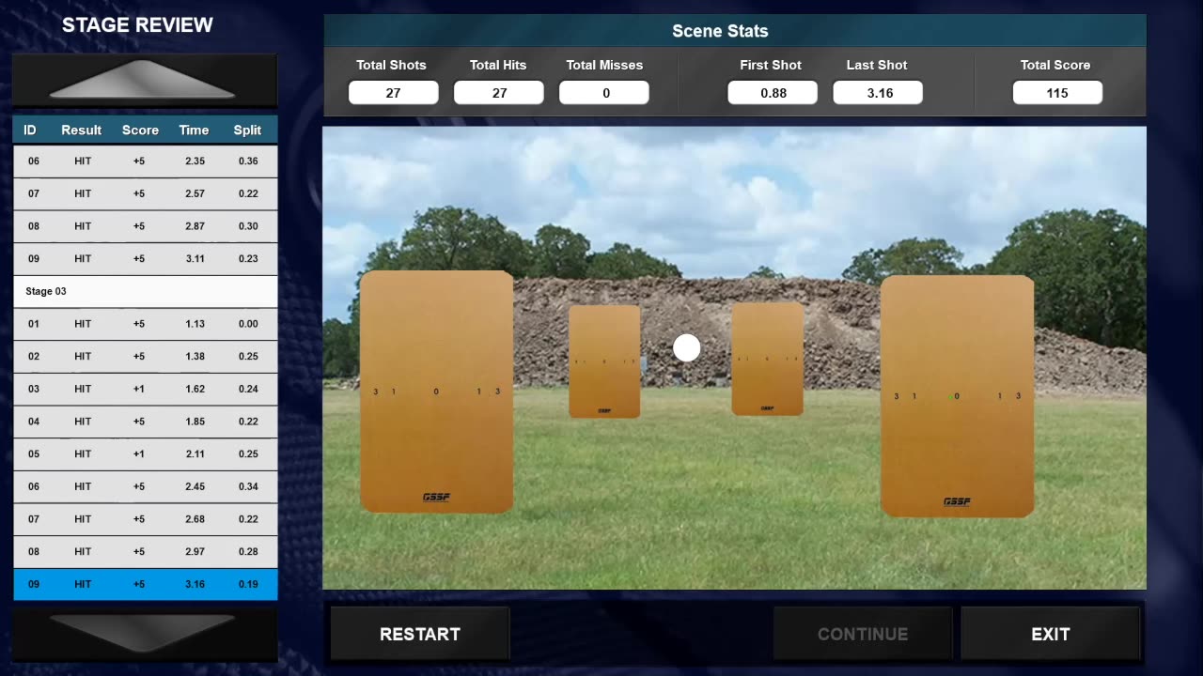The width and height of the screenshot is (1203, 676).
Task: Select the shot row with time 2.87
Action: 146,226
